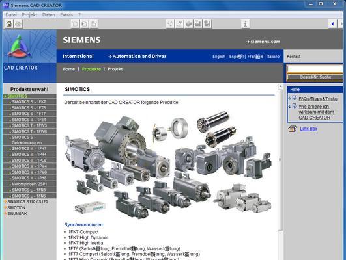The height and width of the screenshot is (260, 346).
Task: Open the ? help menu
Action: click(79, 15)
